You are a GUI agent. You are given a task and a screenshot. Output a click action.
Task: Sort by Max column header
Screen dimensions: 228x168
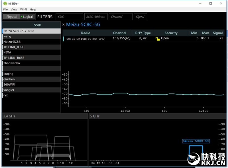[205, 33]
